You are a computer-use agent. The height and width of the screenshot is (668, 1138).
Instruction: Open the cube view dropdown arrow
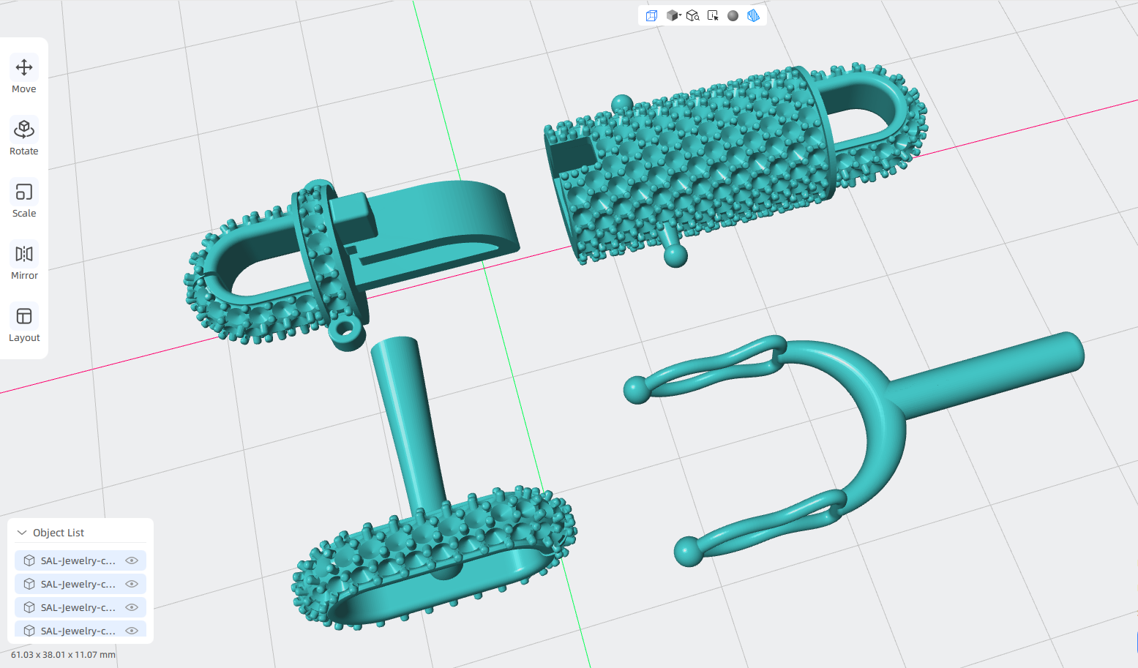(x=680, y=15)
